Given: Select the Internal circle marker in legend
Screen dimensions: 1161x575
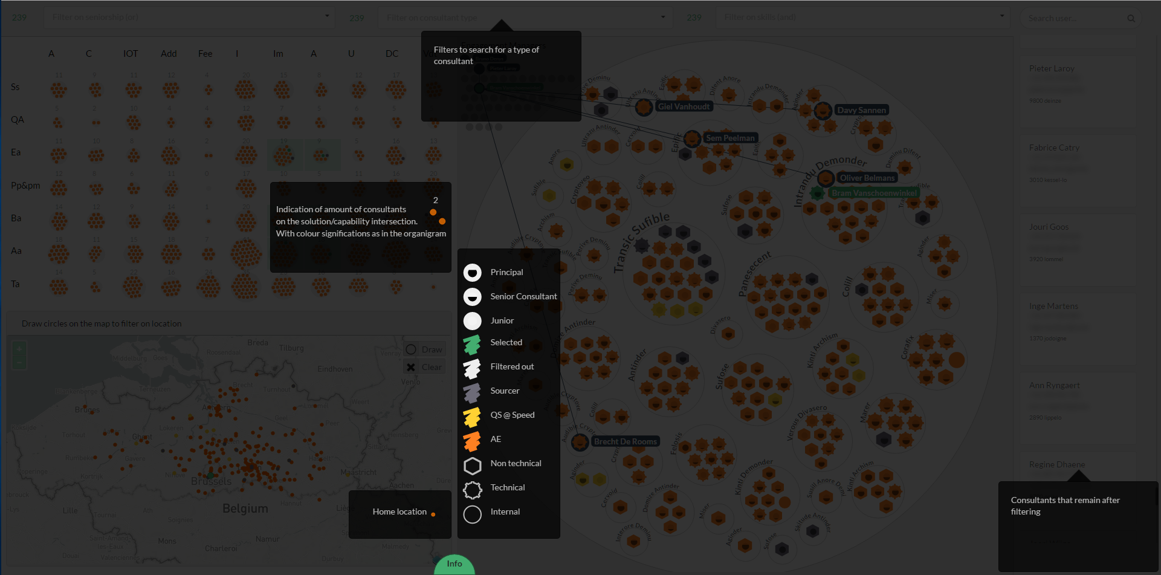Looking at the screenshot, I should (472, 514).
